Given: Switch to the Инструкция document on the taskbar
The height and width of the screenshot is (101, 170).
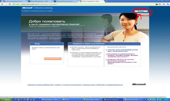Looking at the screenshot, I should click(133, 99).
